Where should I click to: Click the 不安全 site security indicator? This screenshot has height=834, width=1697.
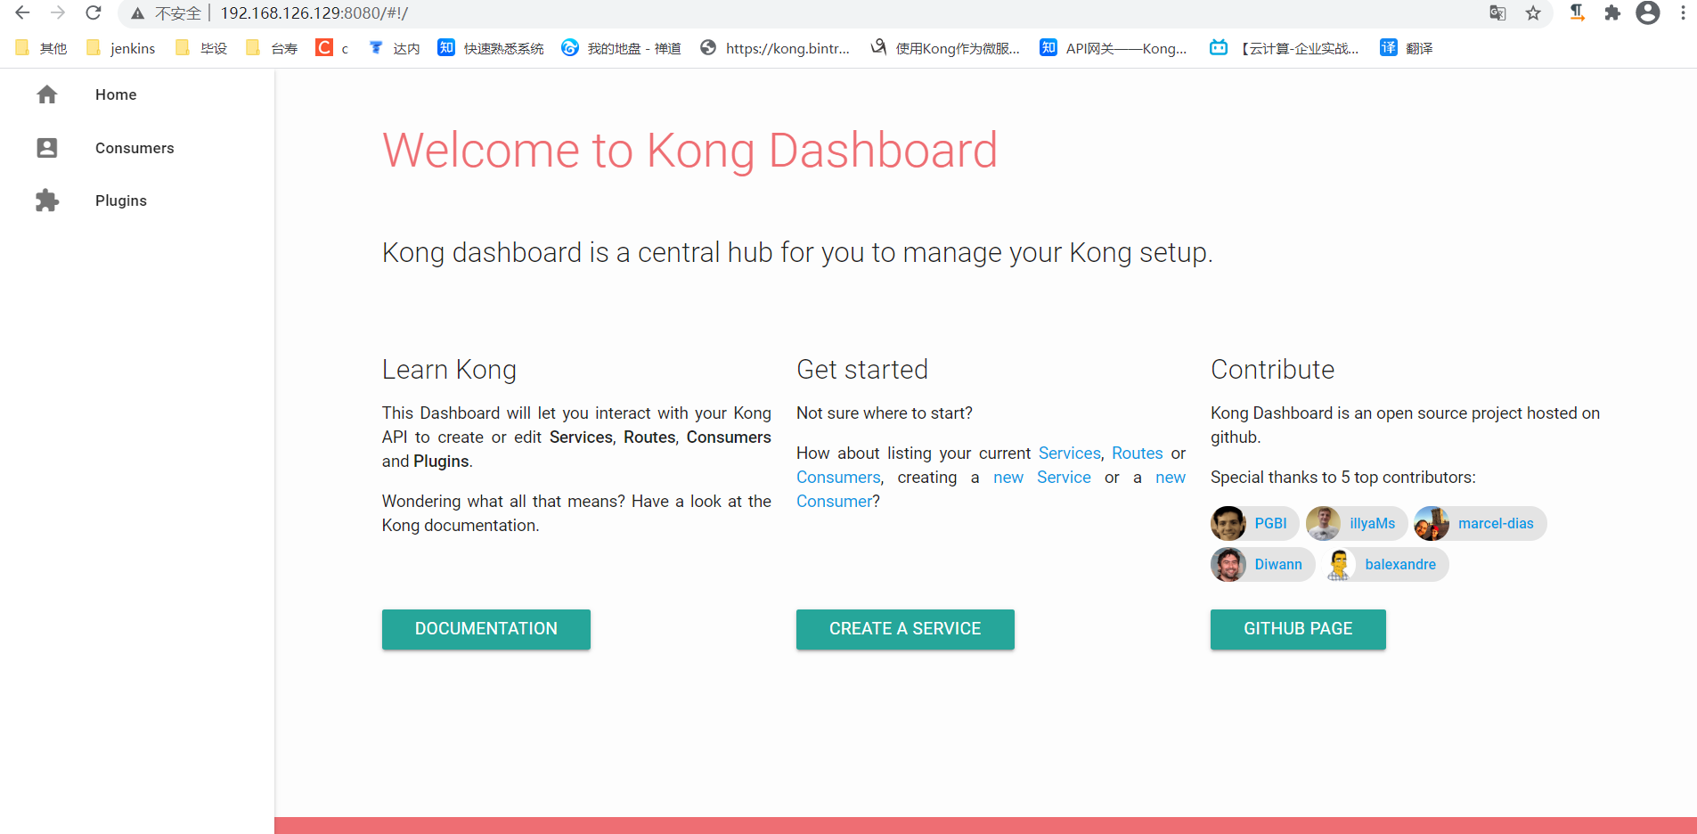pos(168,13)
